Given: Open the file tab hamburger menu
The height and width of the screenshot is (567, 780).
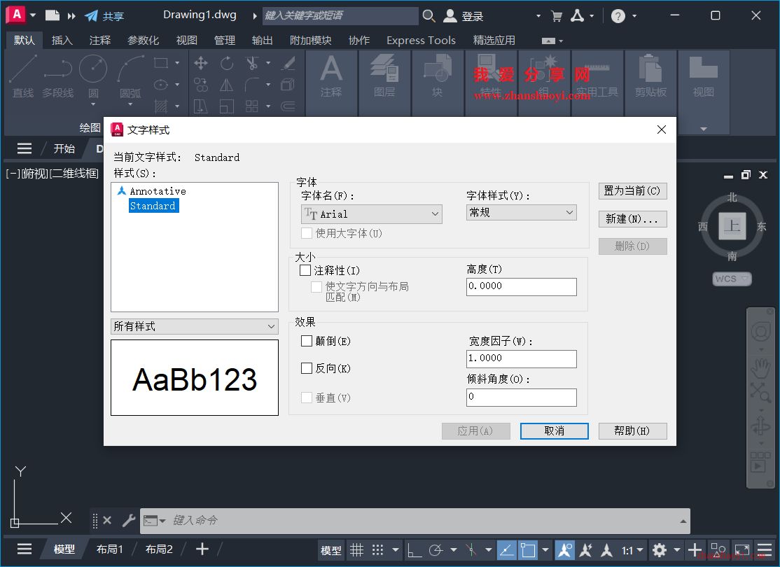Looking at the screenshot, I should (x=25, y=148).
